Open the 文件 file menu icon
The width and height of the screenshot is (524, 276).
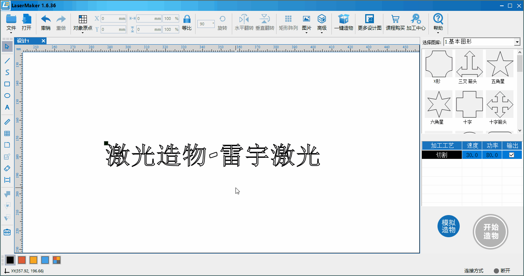click(x=11, y=19)
